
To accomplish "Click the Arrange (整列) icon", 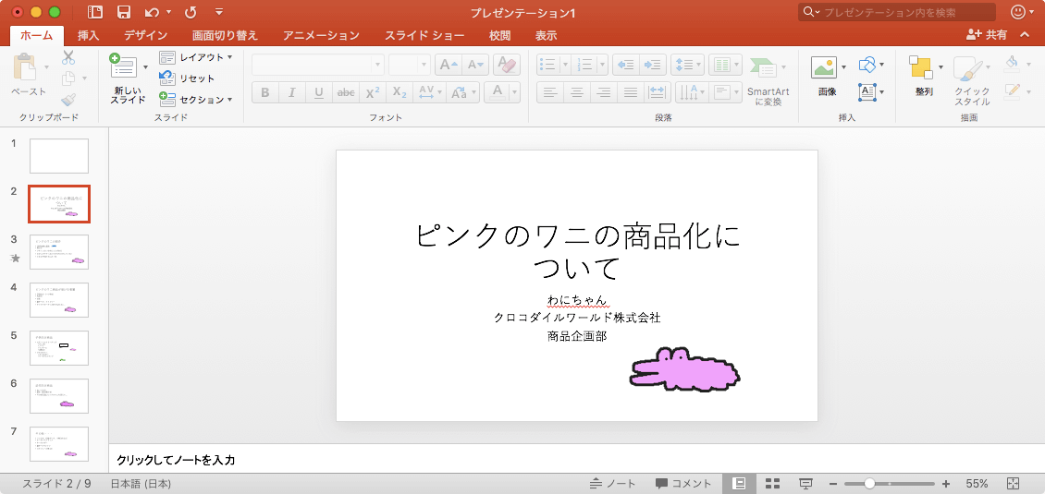I will pyautogui.click(x=921, y=67).
